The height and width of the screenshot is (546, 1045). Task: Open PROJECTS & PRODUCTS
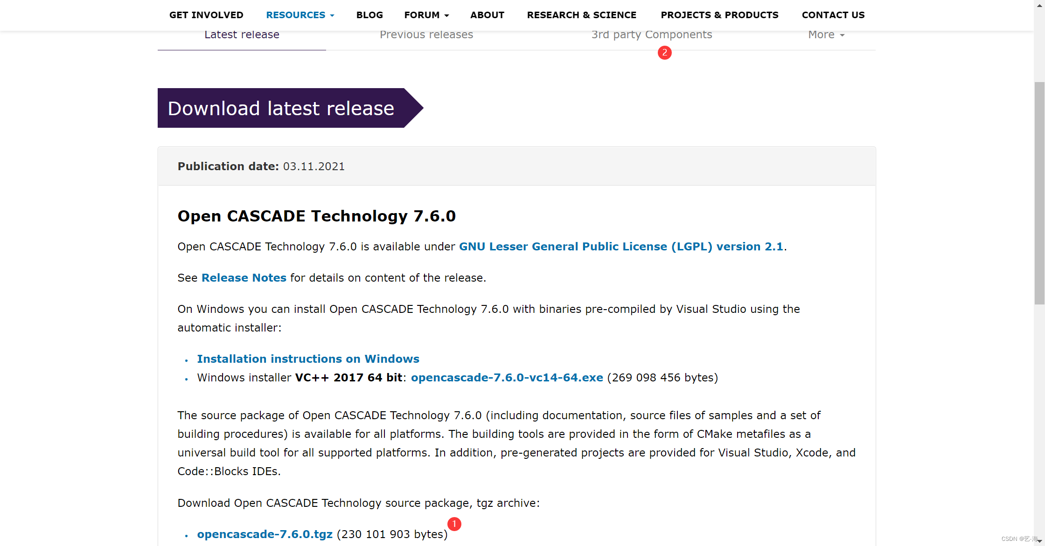[719, 14]
